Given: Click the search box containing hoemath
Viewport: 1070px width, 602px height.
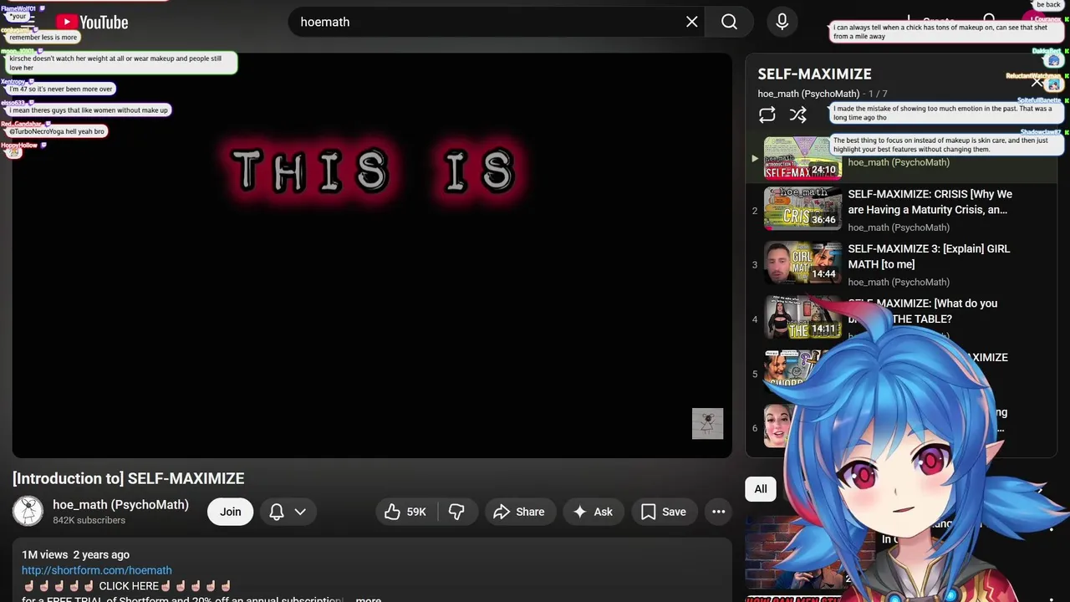Looking at the screenshot, I should pyautogui.click(x=497, y=22).
